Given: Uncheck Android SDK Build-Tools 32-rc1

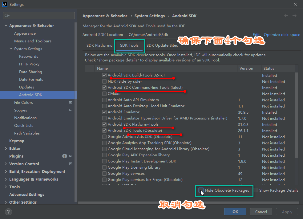Looking at the screenshot, I should point(104,75).
